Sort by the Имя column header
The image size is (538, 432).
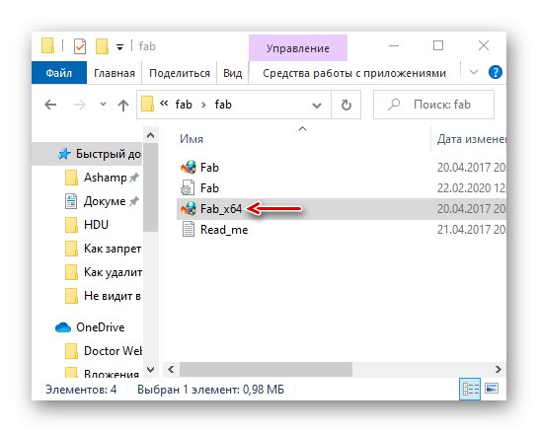pos(192,139)
